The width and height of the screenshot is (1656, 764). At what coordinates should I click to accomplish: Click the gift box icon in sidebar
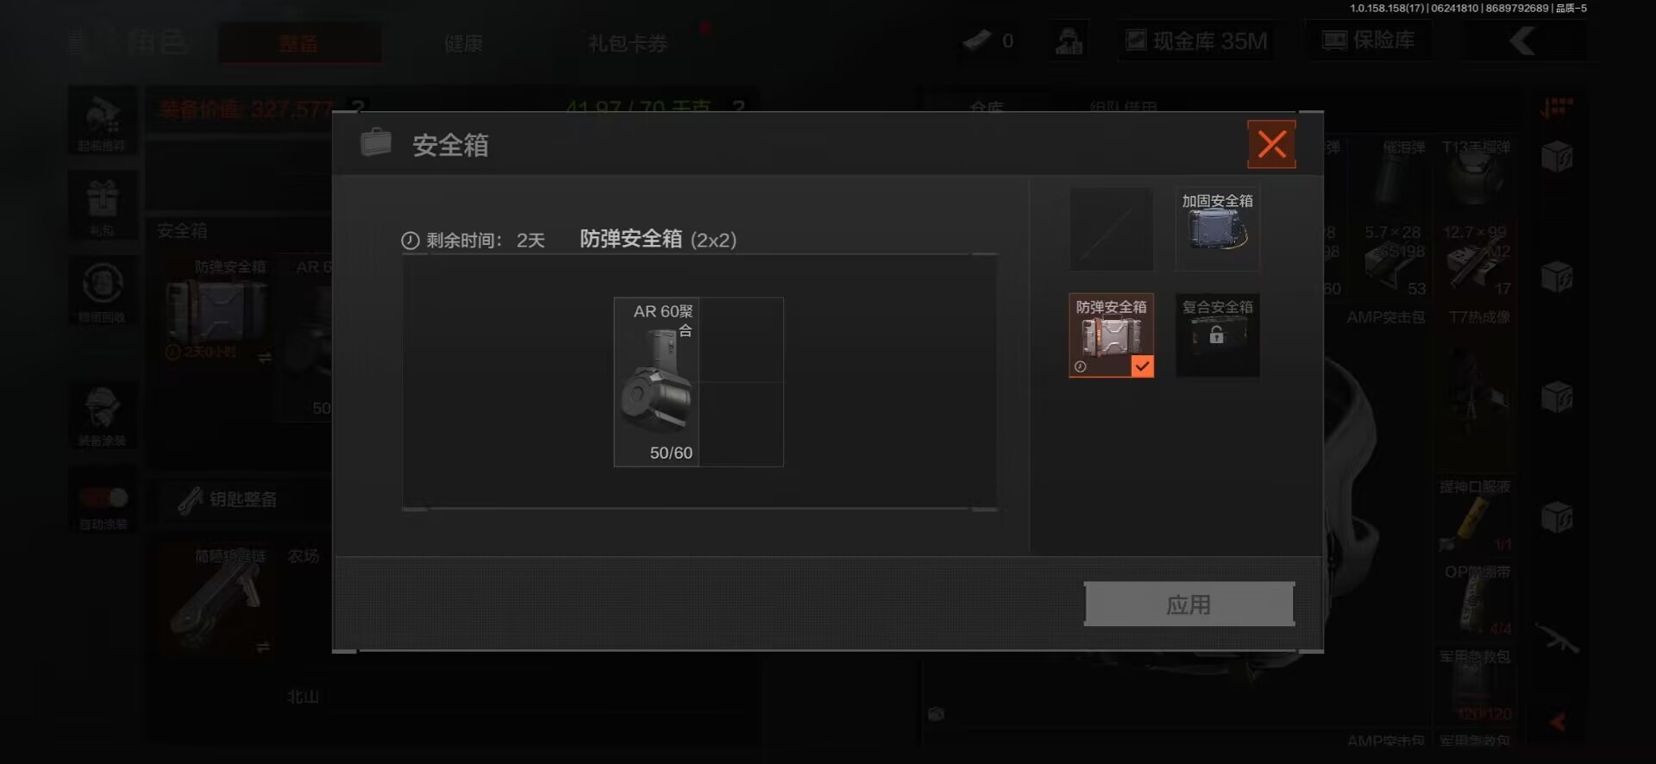pyautogui.click(x=102, y=198)
